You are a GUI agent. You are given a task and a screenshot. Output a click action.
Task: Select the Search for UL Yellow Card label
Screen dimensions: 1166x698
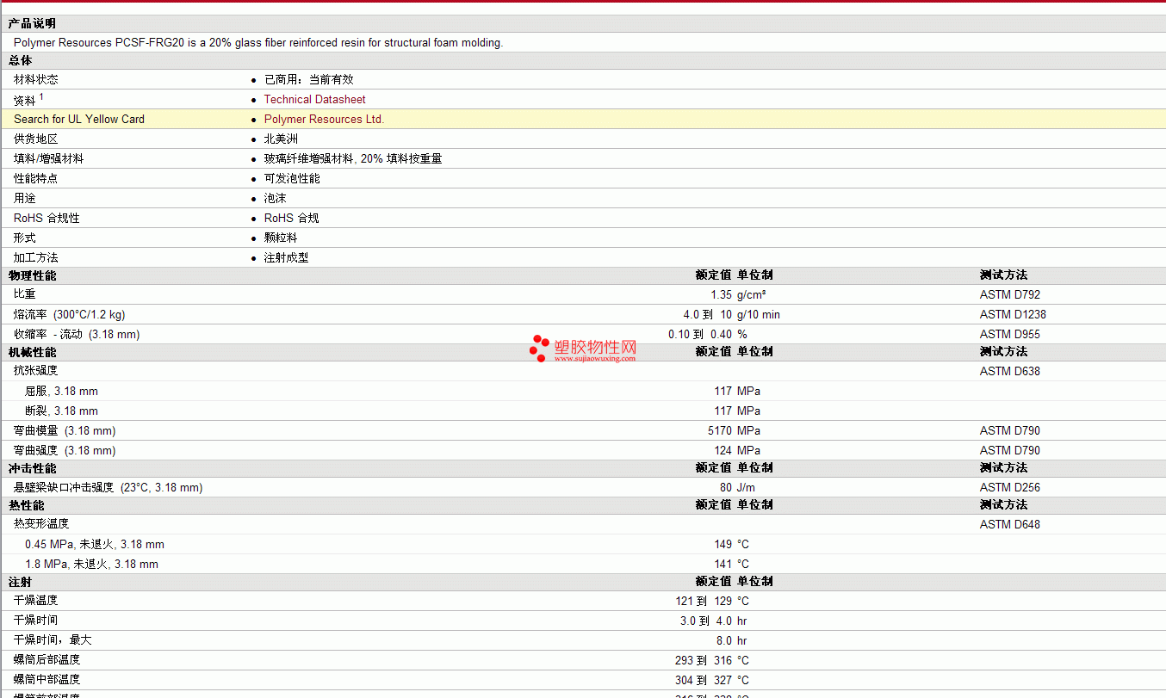(x=79, y=119)
